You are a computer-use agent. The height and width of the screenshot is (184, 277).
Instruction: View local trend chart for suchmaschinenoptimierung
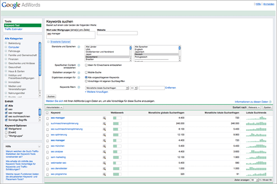coord(256,124)
